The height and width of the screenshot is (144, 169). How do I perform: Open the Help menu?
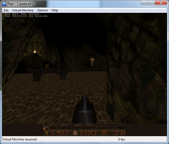55,10
